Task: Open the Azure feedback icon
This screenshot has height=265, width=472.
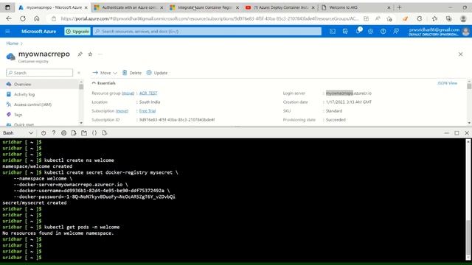Action: (x=396, y=31)
